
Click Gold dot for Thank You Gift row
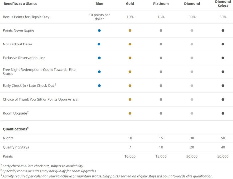coord(130,99)
